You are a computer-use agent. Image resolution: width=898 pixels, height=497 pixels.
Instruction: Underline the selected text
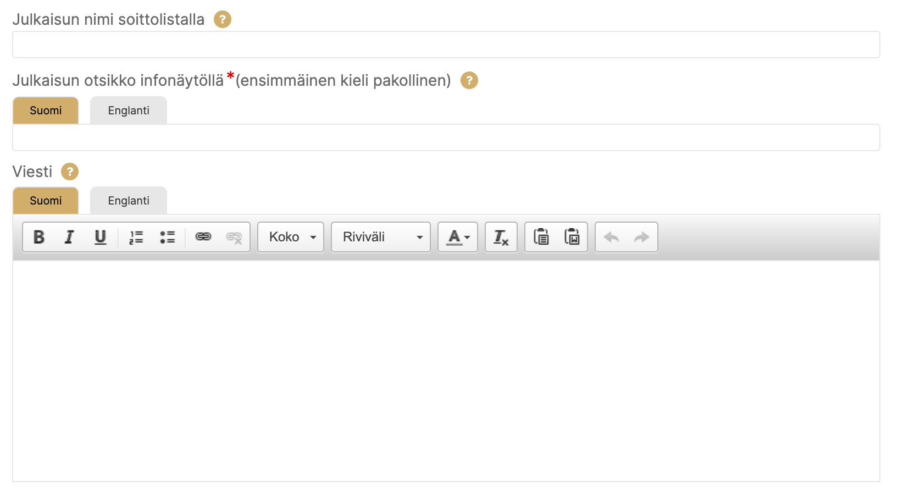coord(100,237)
